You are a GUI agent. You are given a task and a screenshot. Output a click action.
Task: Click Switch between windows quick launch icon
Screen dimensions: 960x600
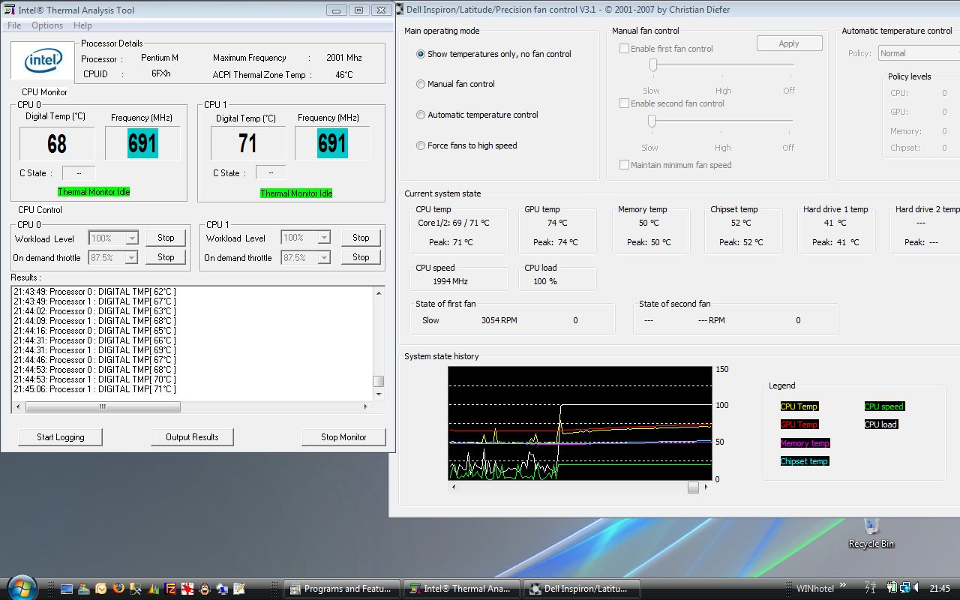84,589
